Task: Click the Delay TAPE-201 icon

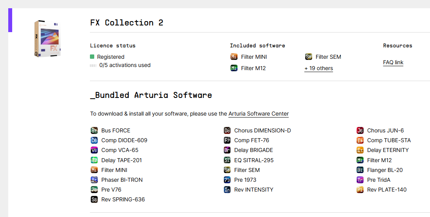Action: point(94,160)
